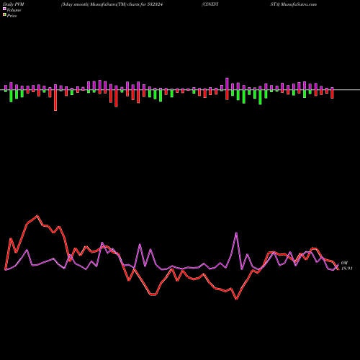Click the 'Volume' legend label
Image resolution: width=360 pixels, height=360 pixels.
click(x=14, y=10)
